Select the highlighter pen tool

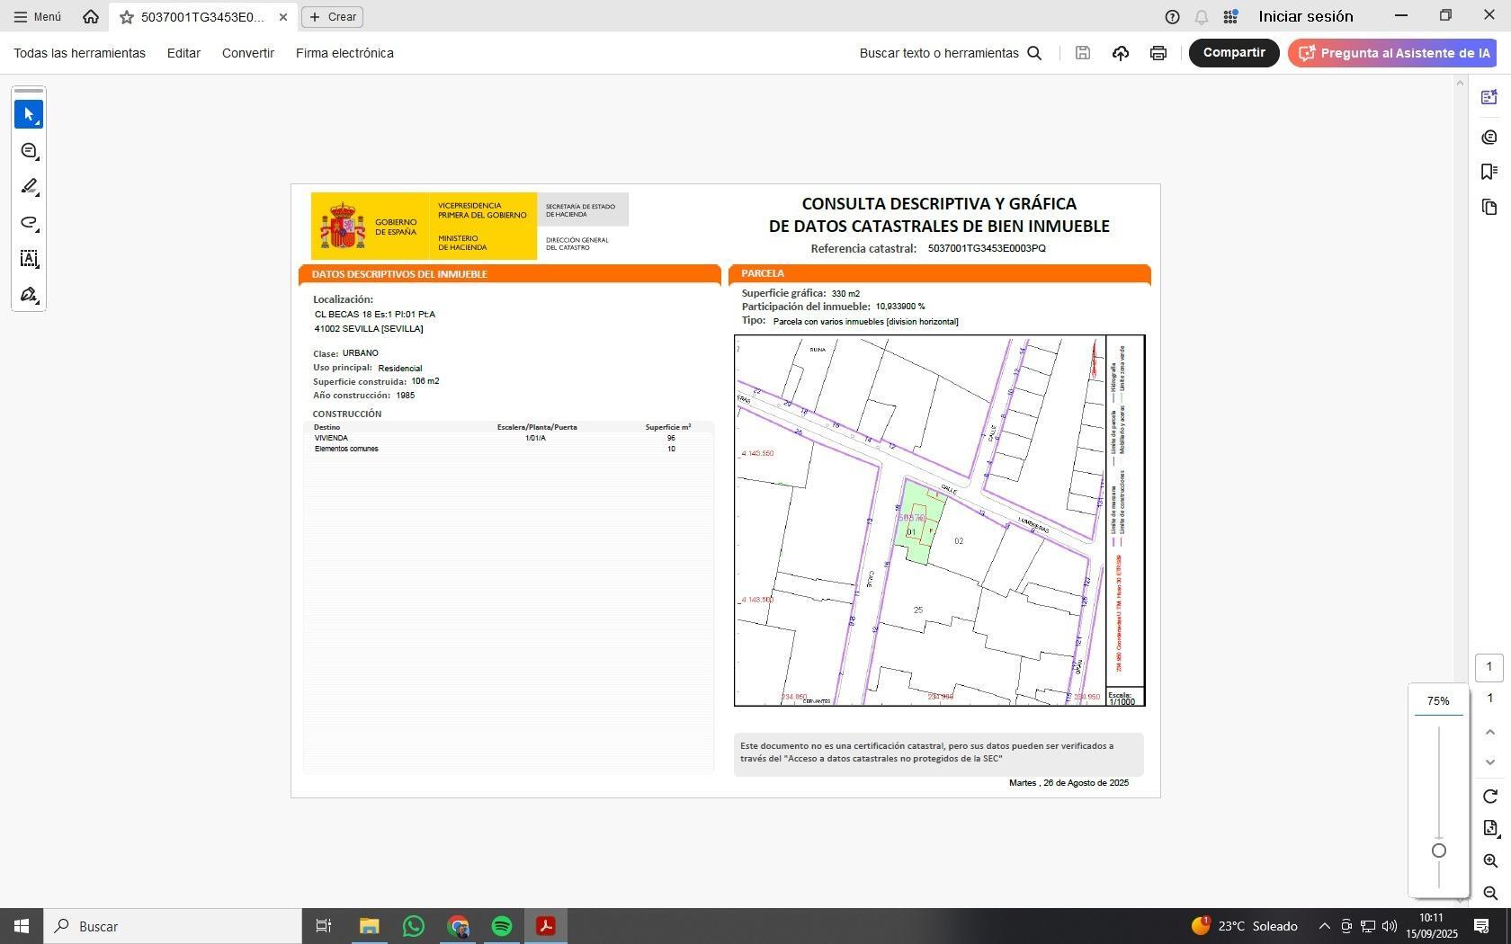click(29, 187)
